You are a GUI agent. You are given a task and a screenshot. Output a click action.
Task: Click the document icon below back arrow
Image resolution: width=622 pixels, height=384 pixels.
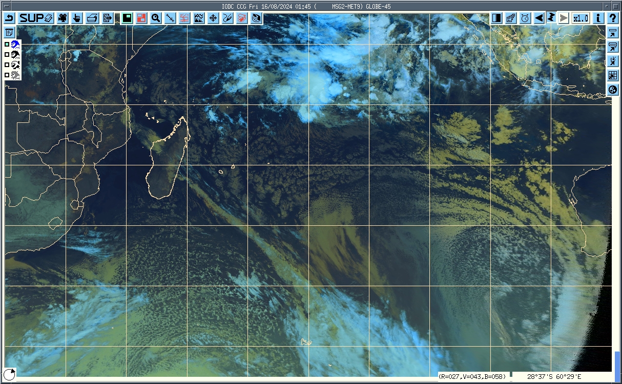click(x=10, y=33)
